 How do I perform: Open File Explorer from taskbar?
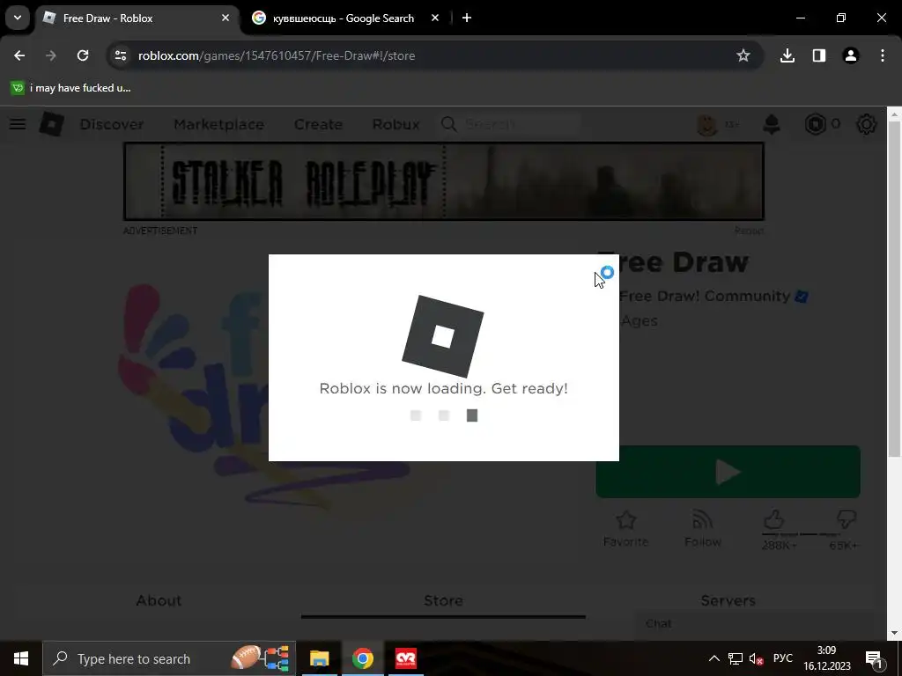319,658
